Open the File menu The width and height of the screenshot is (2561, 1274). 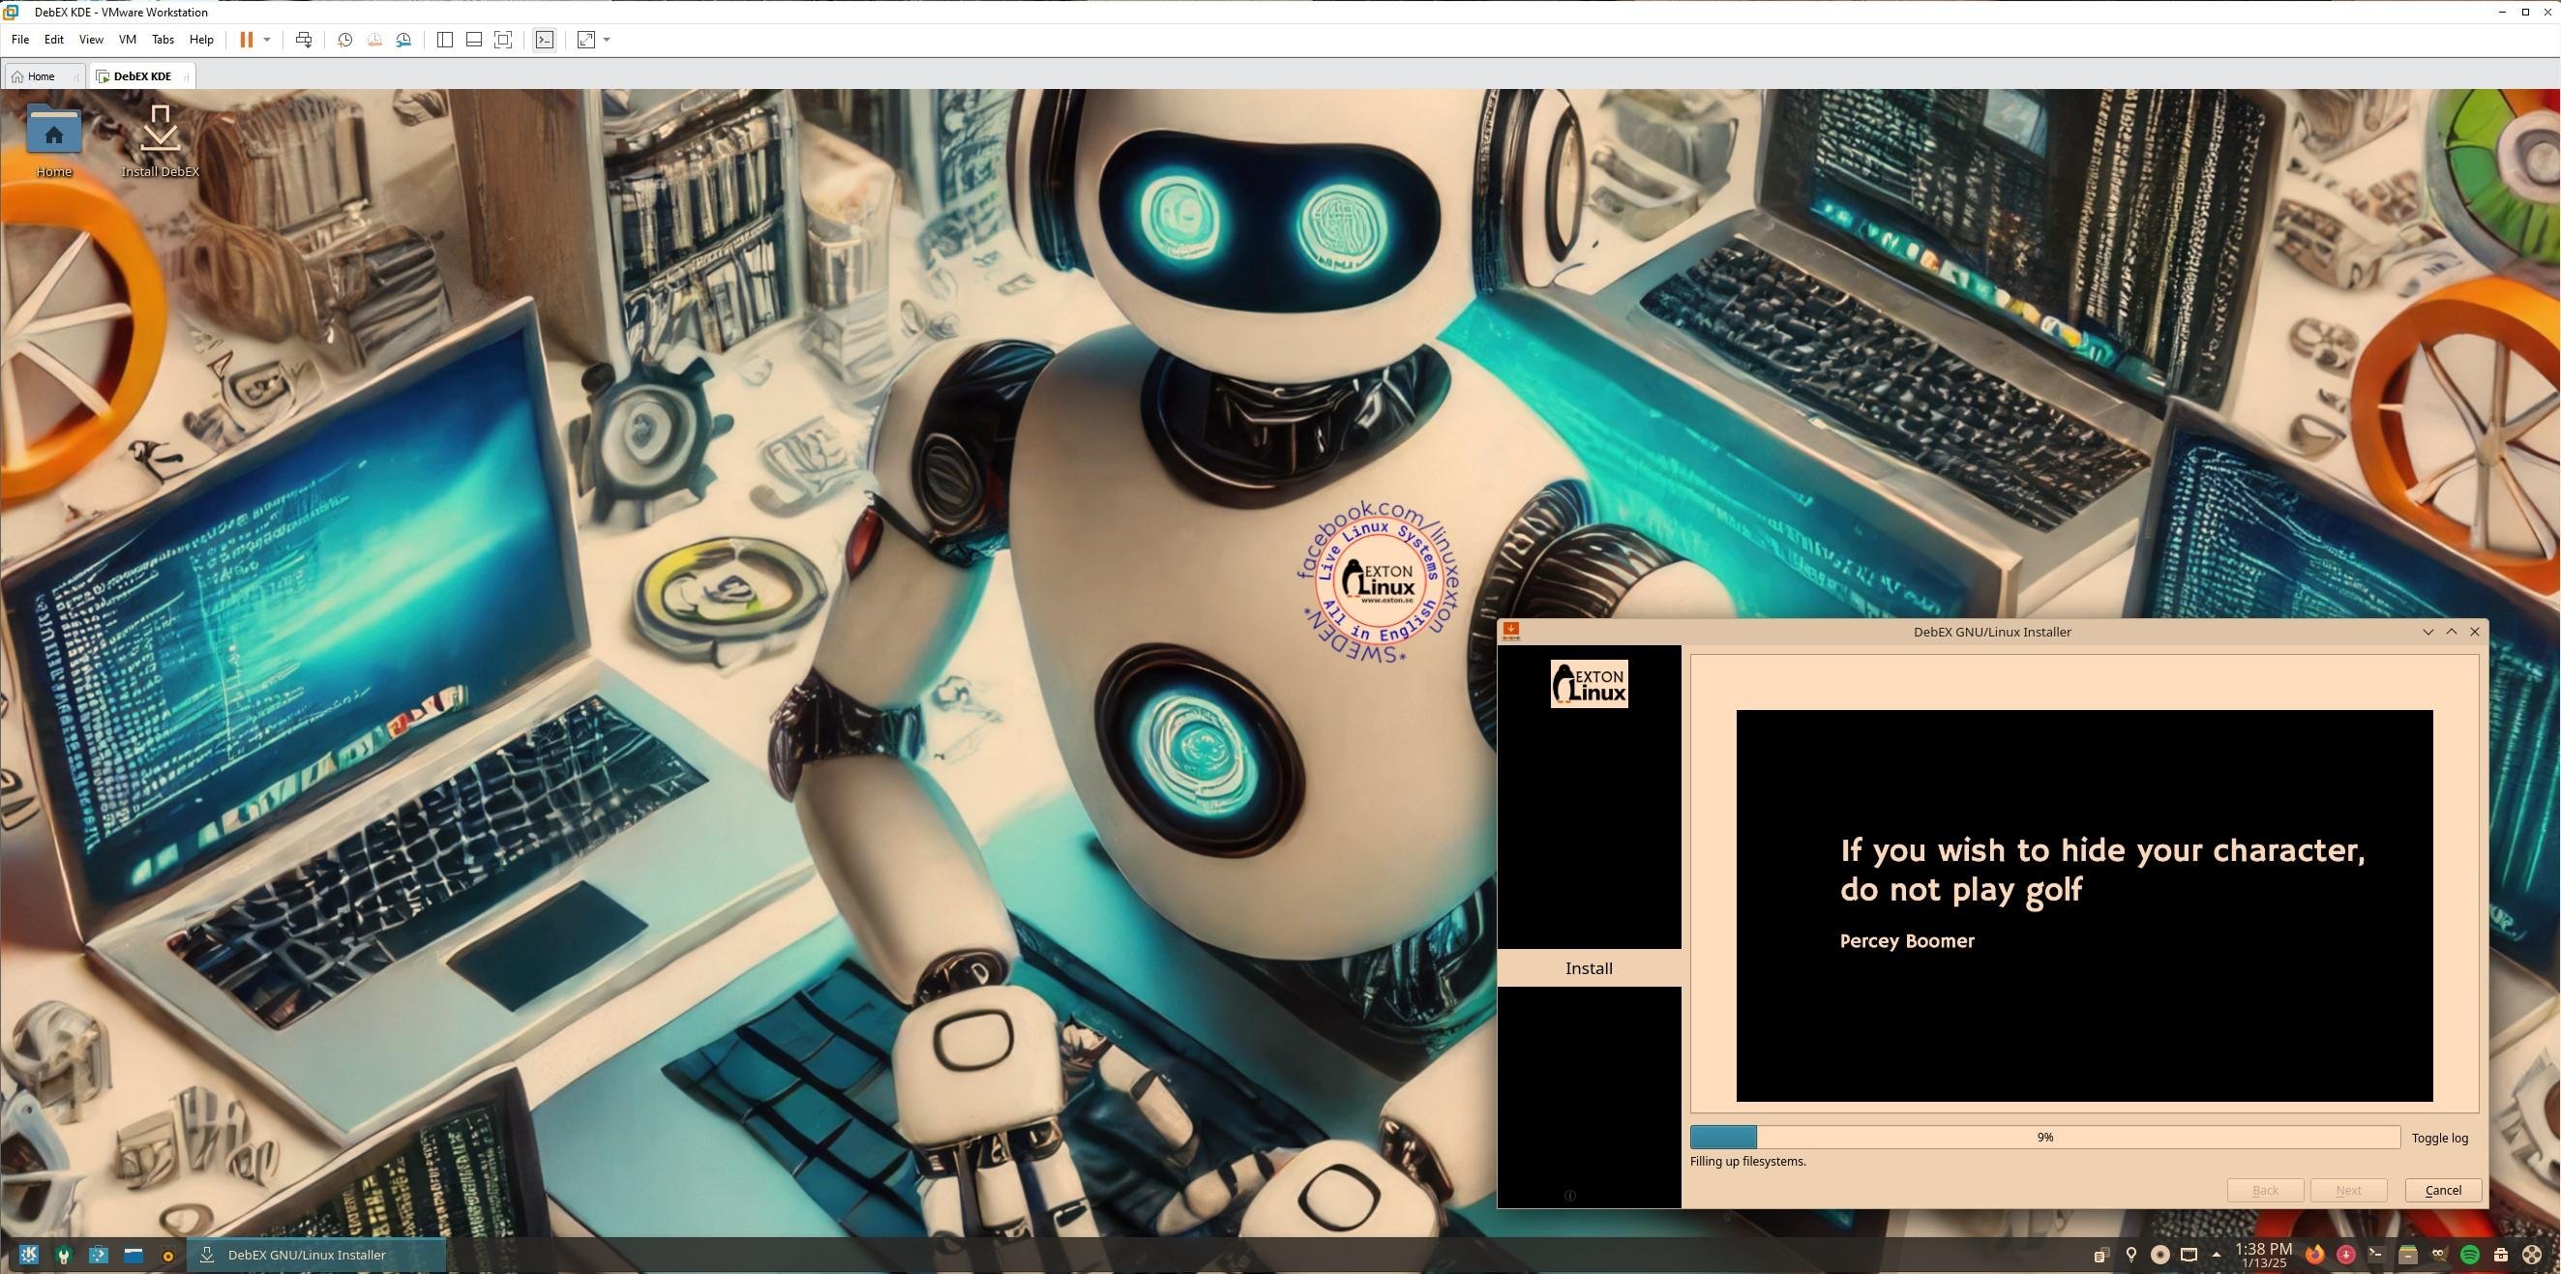pos(20,40)
